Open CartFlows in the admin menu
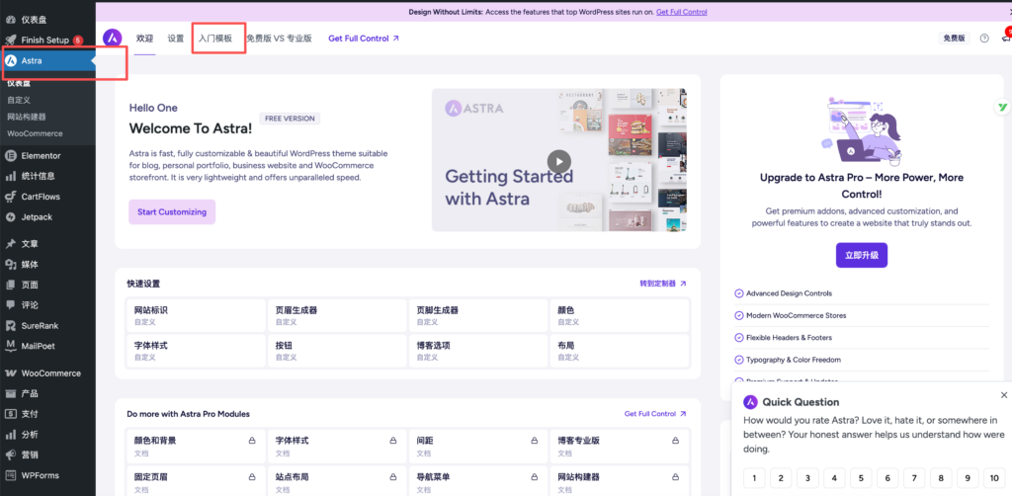This screenshot has width=1012, height=496. [41, 197]
